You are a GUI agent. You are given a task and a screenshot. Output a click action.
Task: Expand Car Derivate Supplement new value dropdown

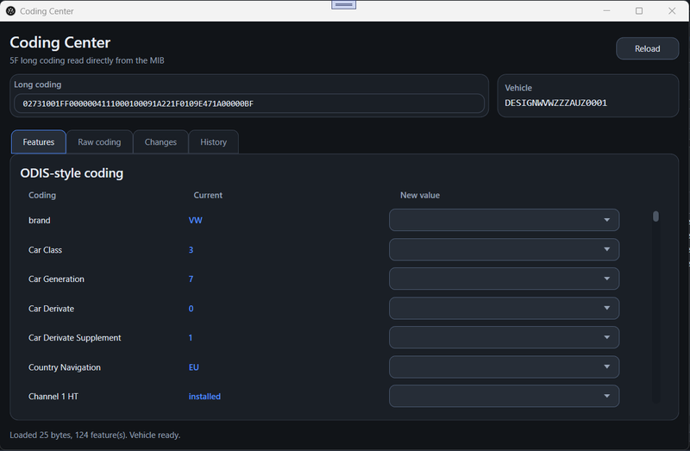504,337
